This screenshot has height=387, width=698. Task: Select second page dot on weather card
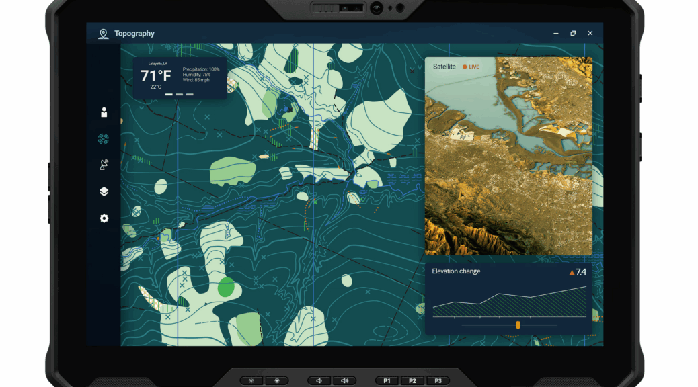180,95
